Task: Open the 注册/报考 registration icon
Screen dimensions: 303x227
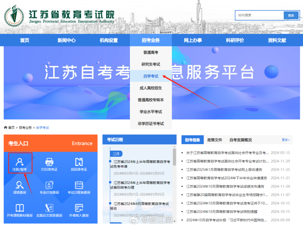Action: [x=20, y=164]
